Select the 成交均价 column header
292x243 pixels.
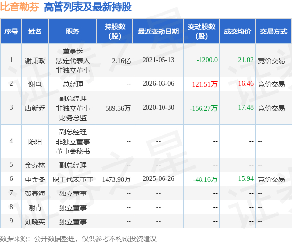pyautogui.click(x=237, y=32)
